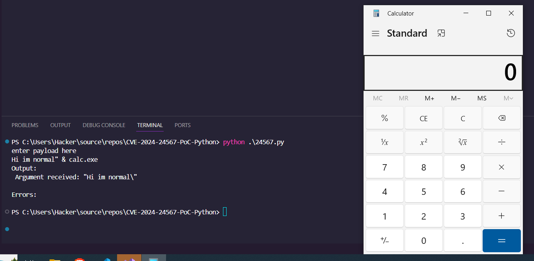The height and width of the screenshot is (261, 534).
Task: Click the 'enter payload here' terminal line
Action: (44, 151)
